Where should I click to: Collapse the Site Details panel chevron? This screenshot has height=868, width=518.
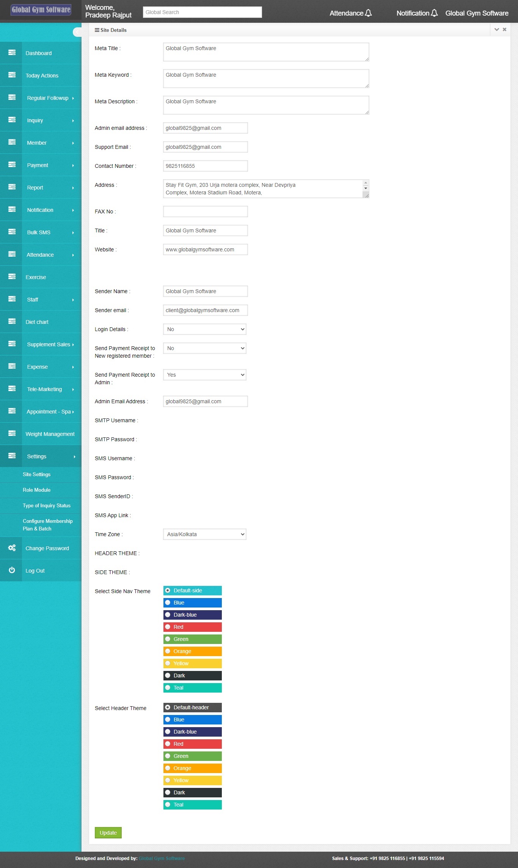496,30
